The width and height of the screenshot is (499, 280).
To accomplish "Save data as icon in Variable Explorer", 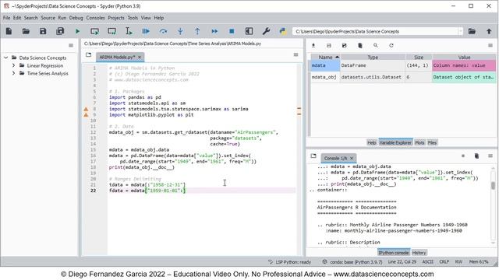I will (x=345, y=46).
